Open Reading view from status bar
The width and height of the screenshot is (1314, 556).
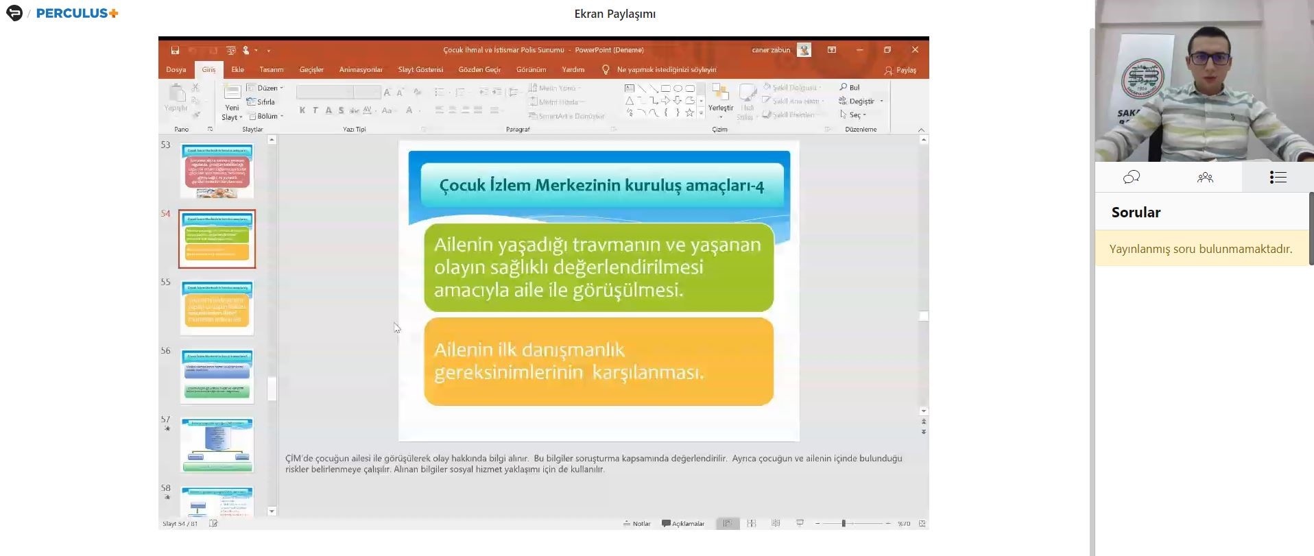pyautogui.click(x=776, y=524)
